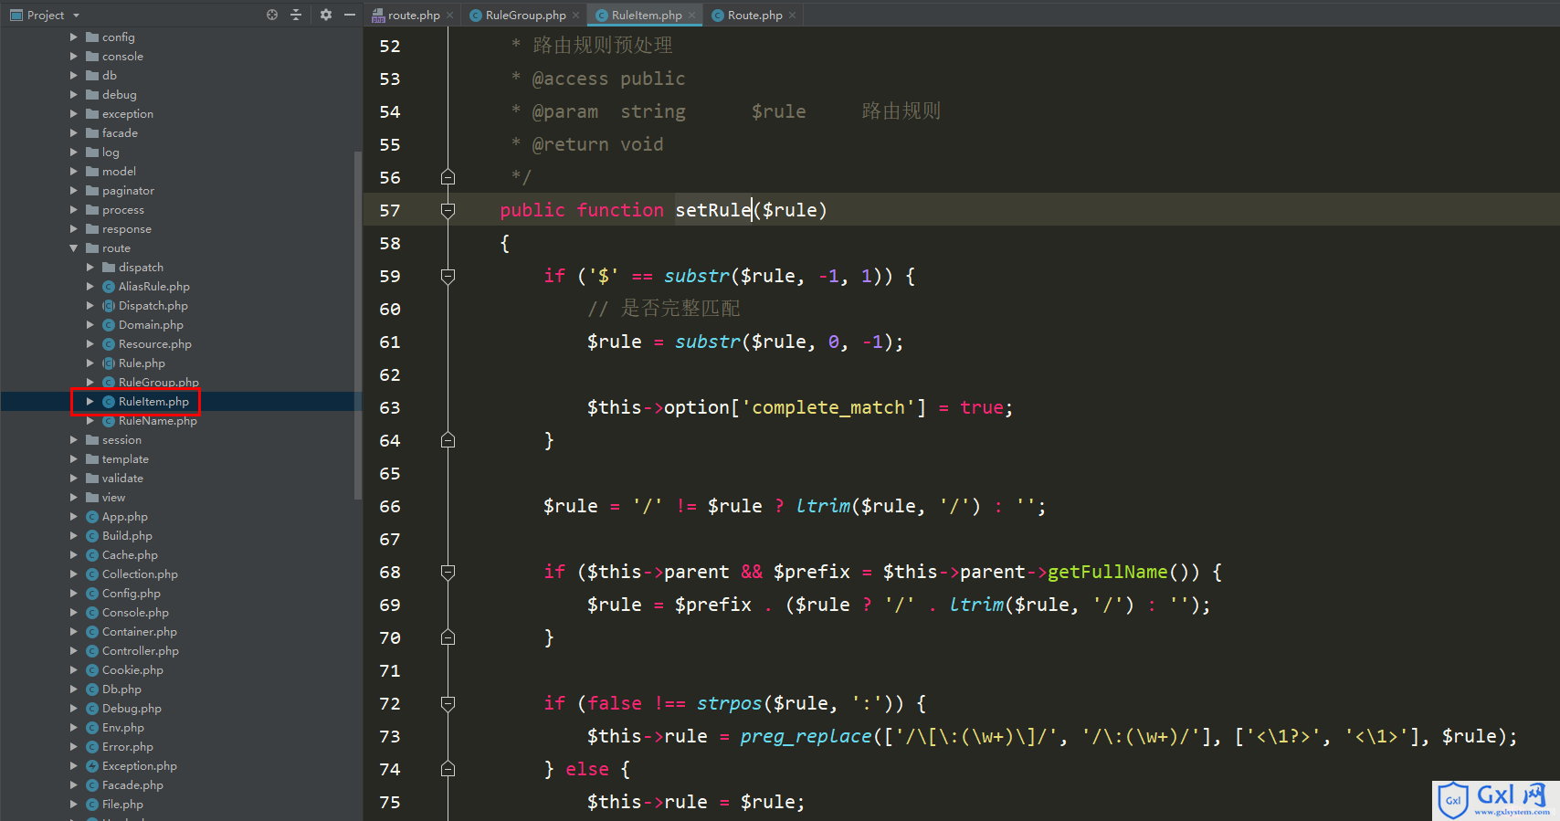Open Project panel settings gear
This screenshot has width=1560, height=821.
(326, 15)
